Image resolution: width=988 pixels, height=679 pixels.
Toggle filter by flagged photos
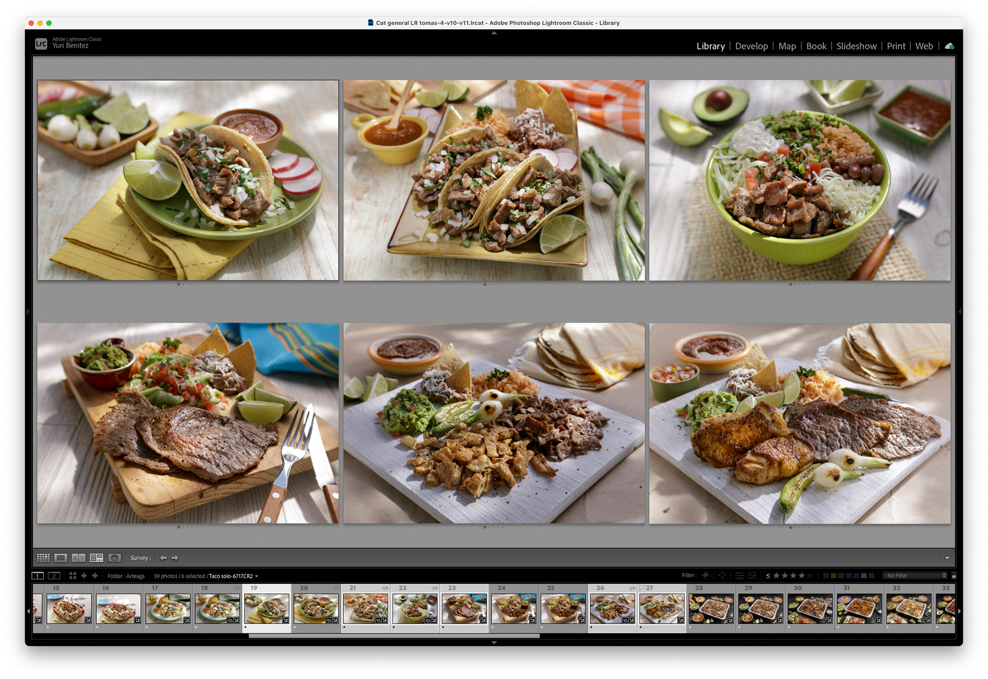click(705, 576)
